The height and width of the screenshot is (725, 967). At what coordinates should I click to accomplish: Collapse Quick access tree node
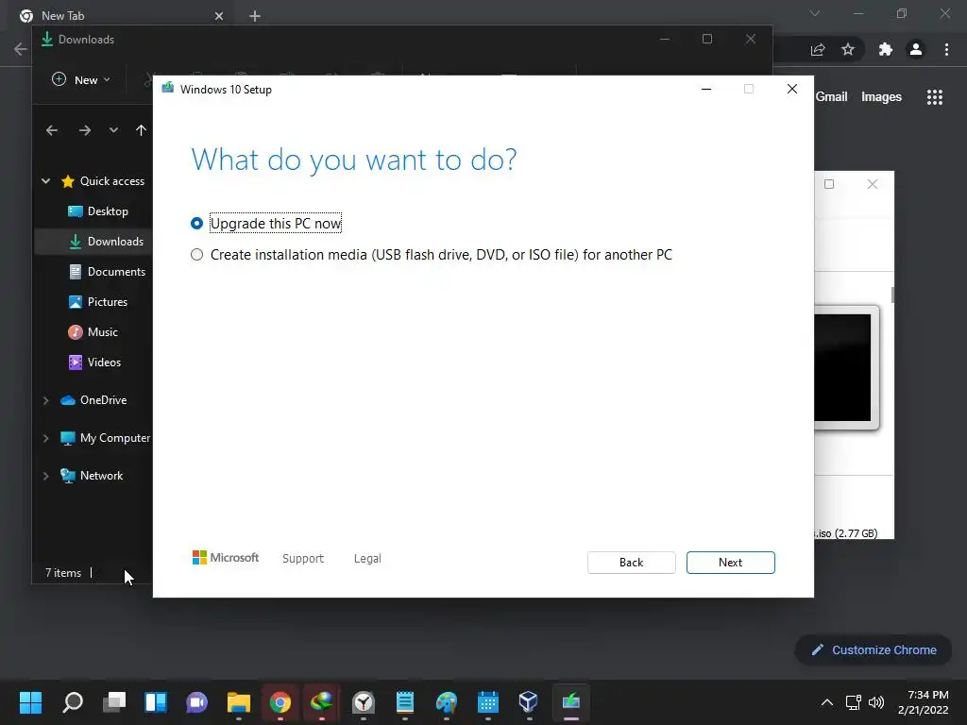point(45,180)
